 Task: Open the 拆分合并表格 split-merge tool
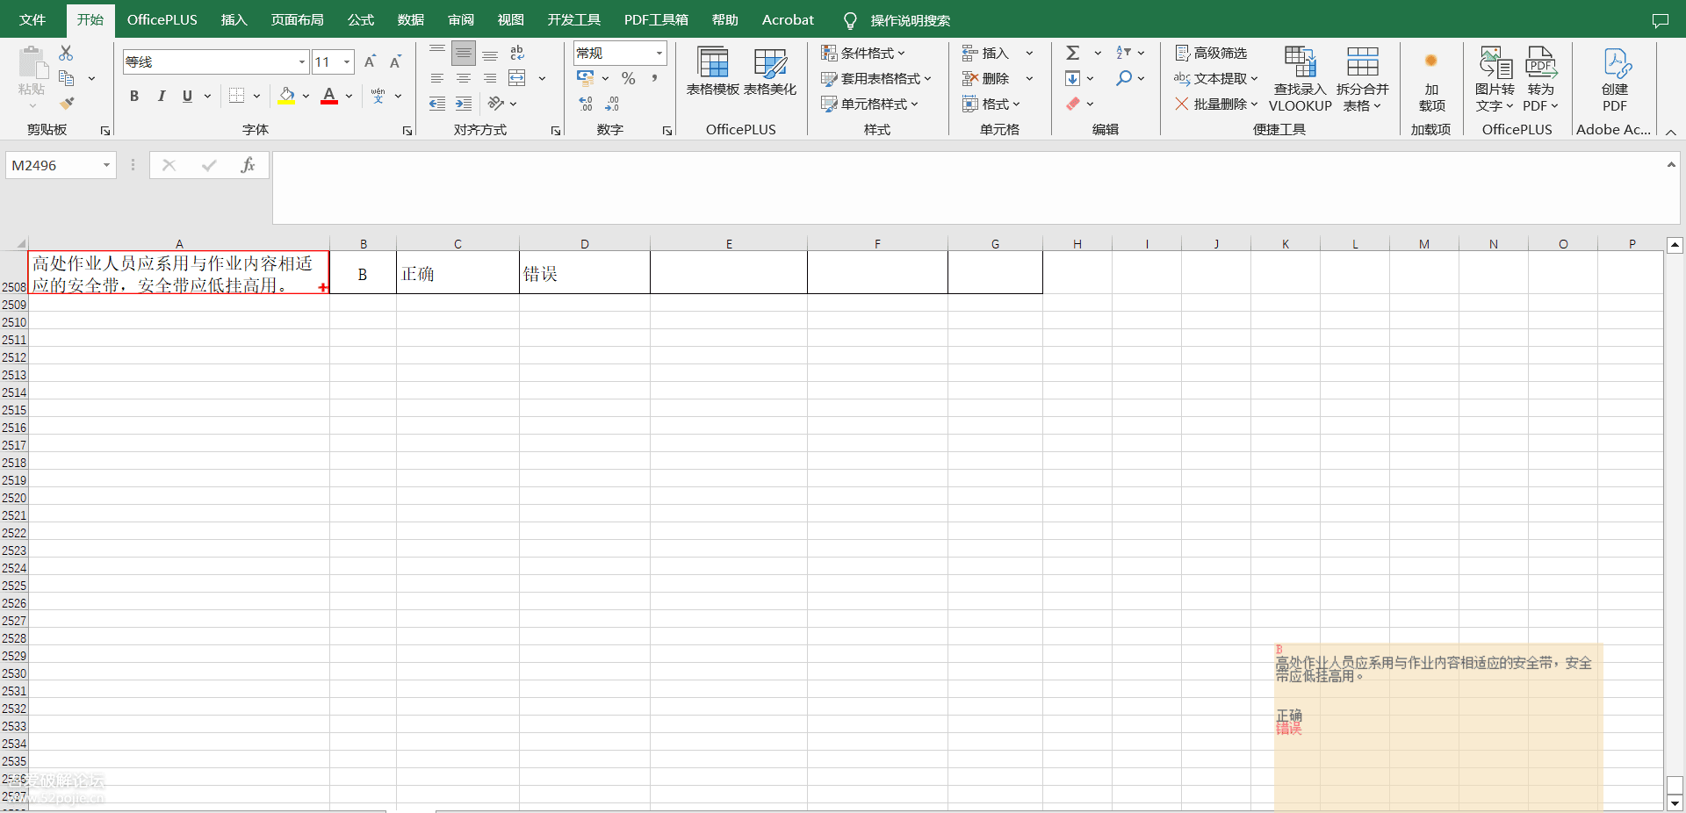1363,79
